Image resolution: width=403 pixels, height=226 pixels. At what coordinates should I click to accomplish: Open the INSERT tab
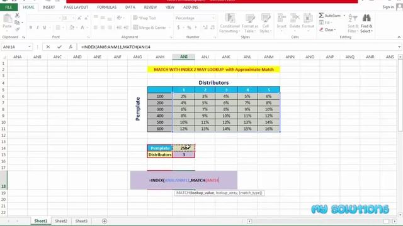coord(49,7)
